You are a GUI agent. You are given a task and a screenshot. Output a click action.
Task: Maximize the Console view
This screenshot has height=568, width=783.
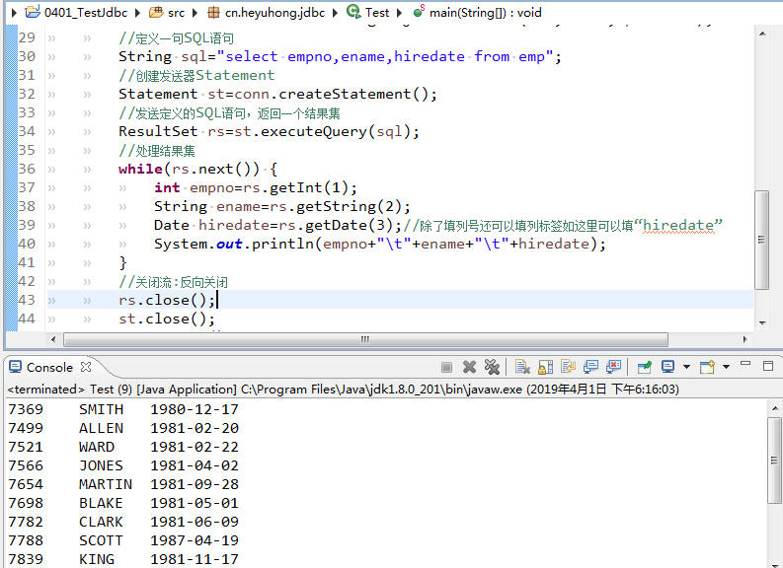pyautogui.click(x=768, y=366)
